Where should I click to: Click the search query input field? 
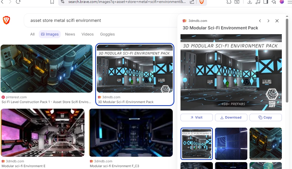tap(101, 21)
